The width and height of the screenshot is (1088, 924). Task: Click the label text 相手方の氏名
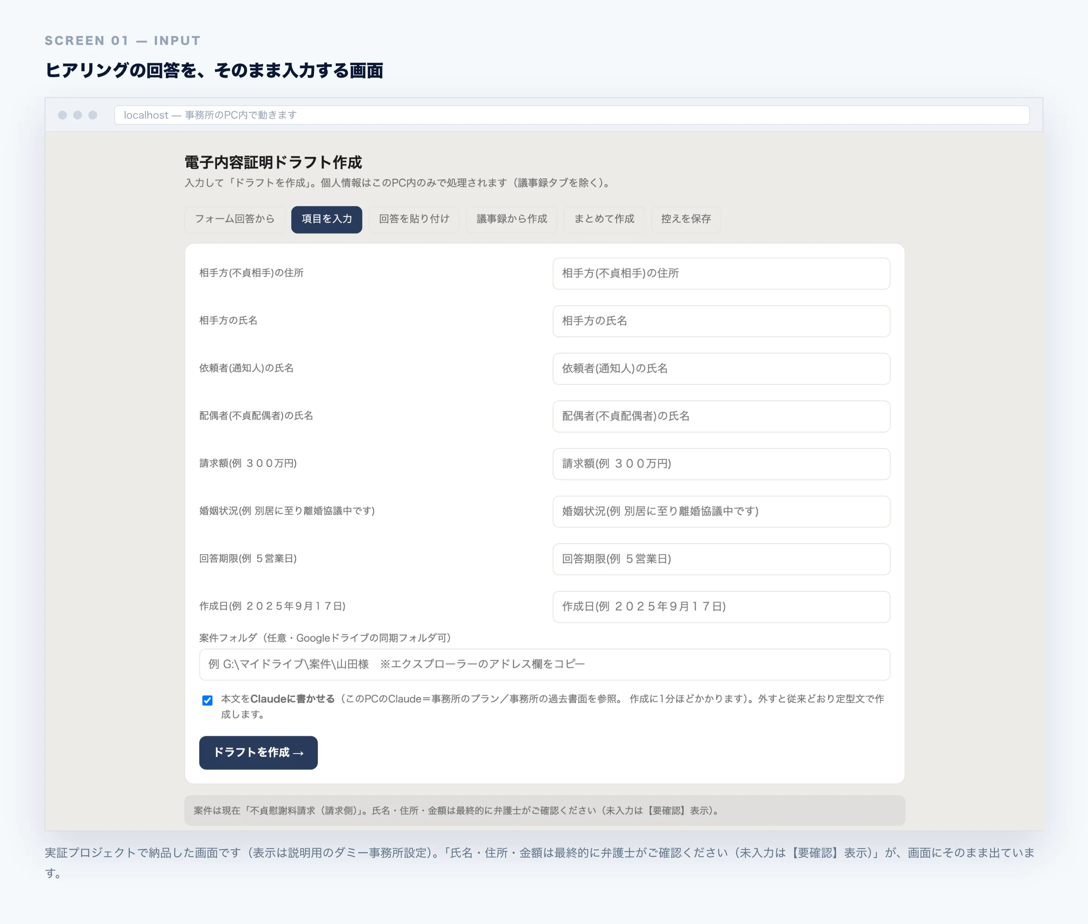coord(228,321)
